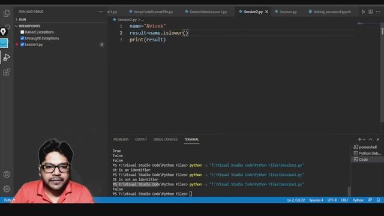This screenshot has width=384, height=216.
Task: Click code line print(result)
Action: (x=148, y=40)
